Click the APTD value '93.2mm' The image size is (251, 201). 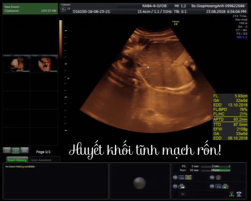coord(240,119)
